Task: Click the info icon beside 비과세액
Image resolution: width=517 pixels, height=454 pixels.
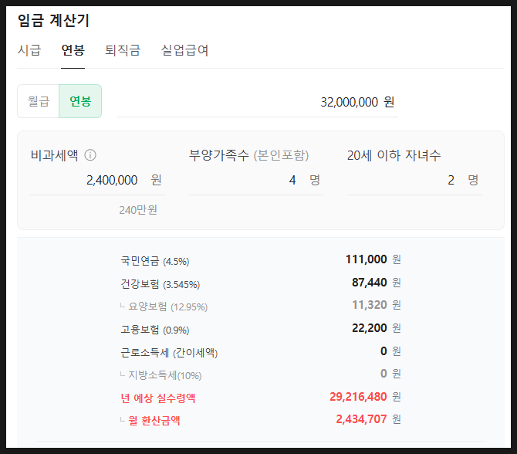Action: [x=90, y=155]
